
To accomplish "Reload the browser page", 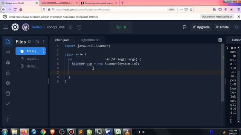I will click(x=15, y=9).
